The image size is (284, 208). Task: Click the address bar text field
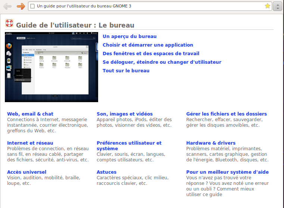click(x=149, y=6)
